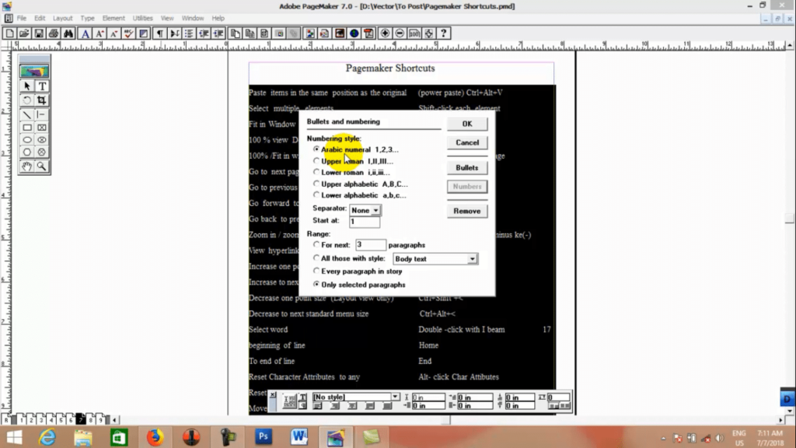Select the Hand tool in the toolbox
This screenshot has height=448, width=796.
(27, 166)
